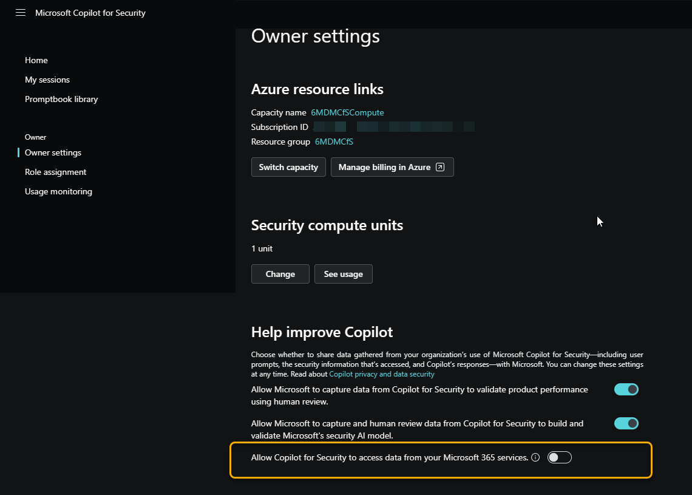Click the Microsoft Copilot for Security title

[90, 13]
